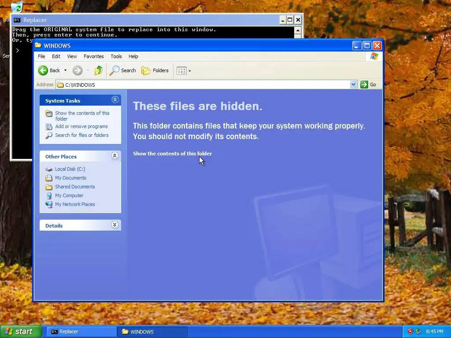Click the Replacer window title bar
The image size is (451, 338).
coord(157,20)
